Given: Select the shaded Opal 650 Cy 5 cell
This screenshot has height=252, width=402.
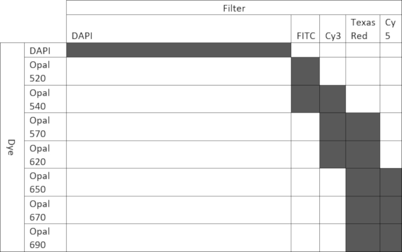Looking at the screenshot, I should coord(391,182).
